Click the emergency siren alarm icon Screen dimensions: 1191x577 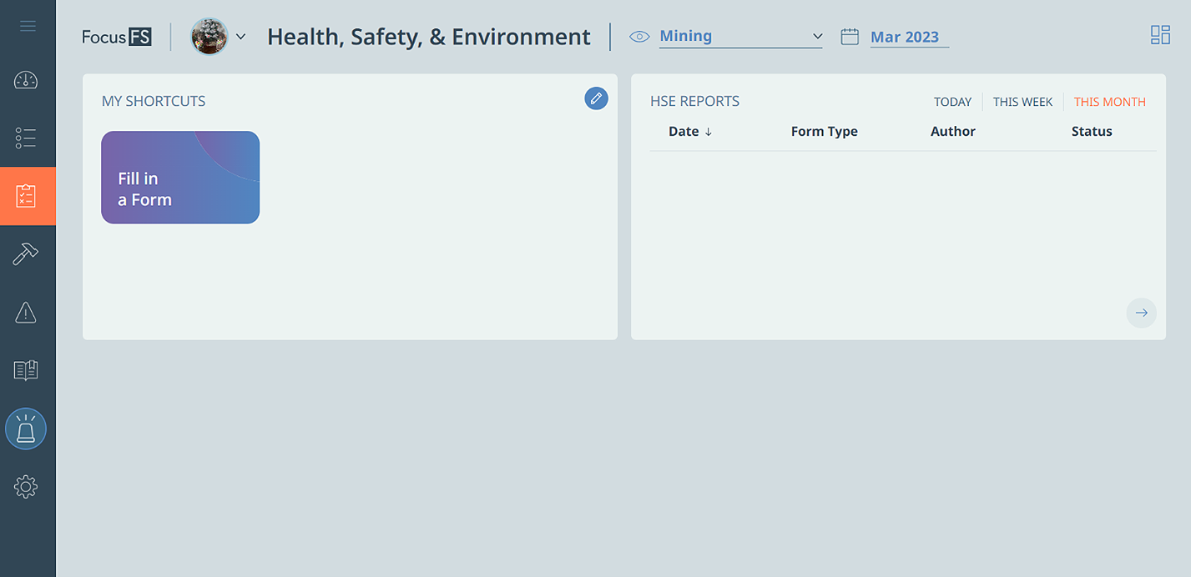coord(26,429)
